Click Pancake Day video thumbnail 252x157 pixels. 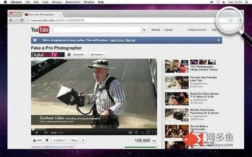(177, 82)
